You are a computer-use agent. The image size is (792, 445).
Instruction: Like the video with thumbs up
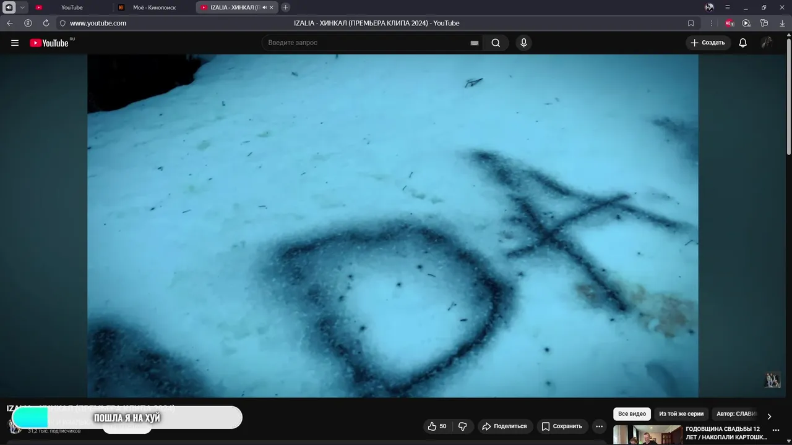437,426
